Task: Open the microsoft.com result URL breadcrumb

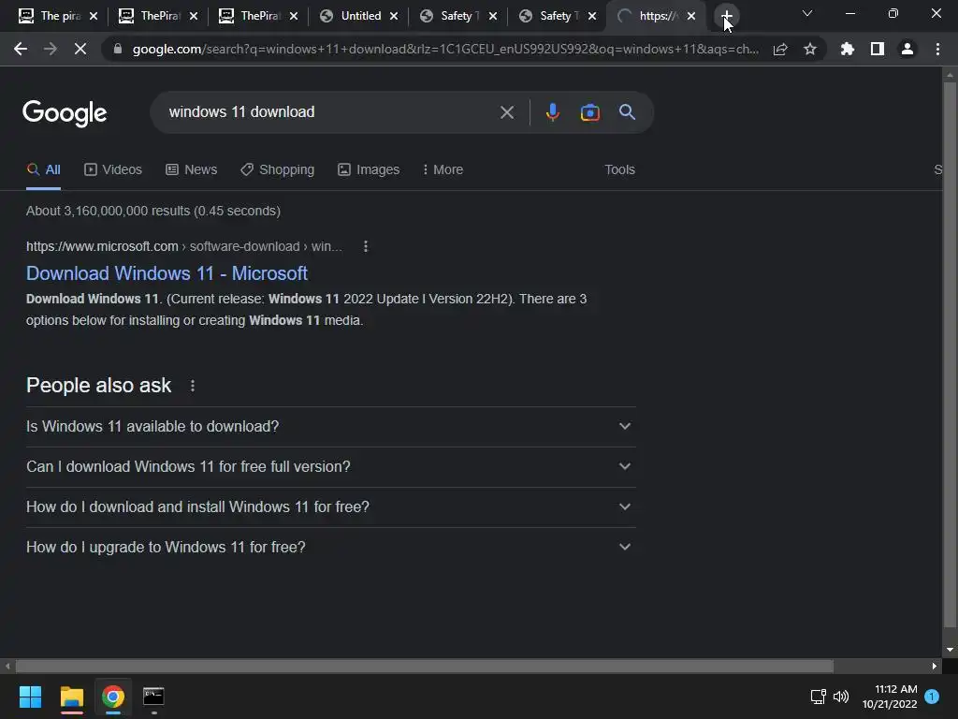Action: pyautogui.click(x=184, y=246)
